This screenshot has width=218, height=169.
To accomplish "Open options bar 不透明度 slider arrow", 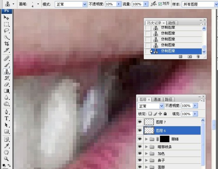I will click(x=118, y=4).
